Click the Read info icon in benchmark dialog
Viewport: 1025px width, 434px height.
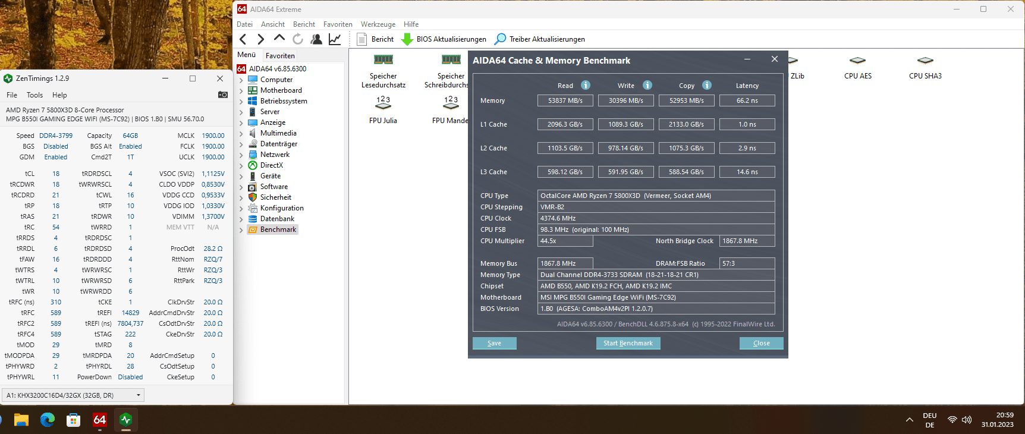[586, 85]
